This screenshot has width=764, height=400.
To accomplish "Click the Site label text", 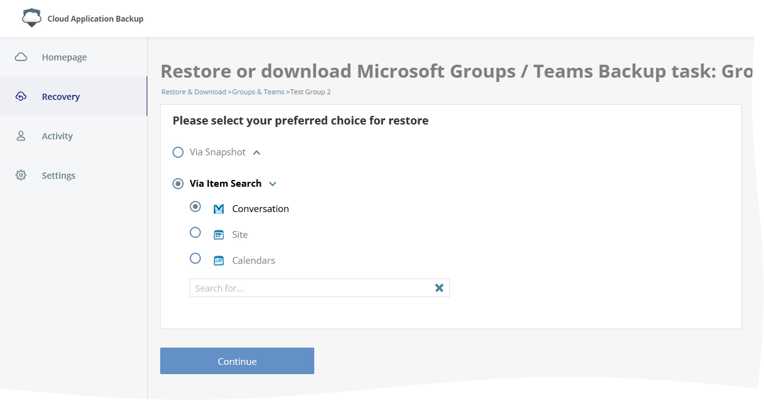I will (x=240, y=235).
